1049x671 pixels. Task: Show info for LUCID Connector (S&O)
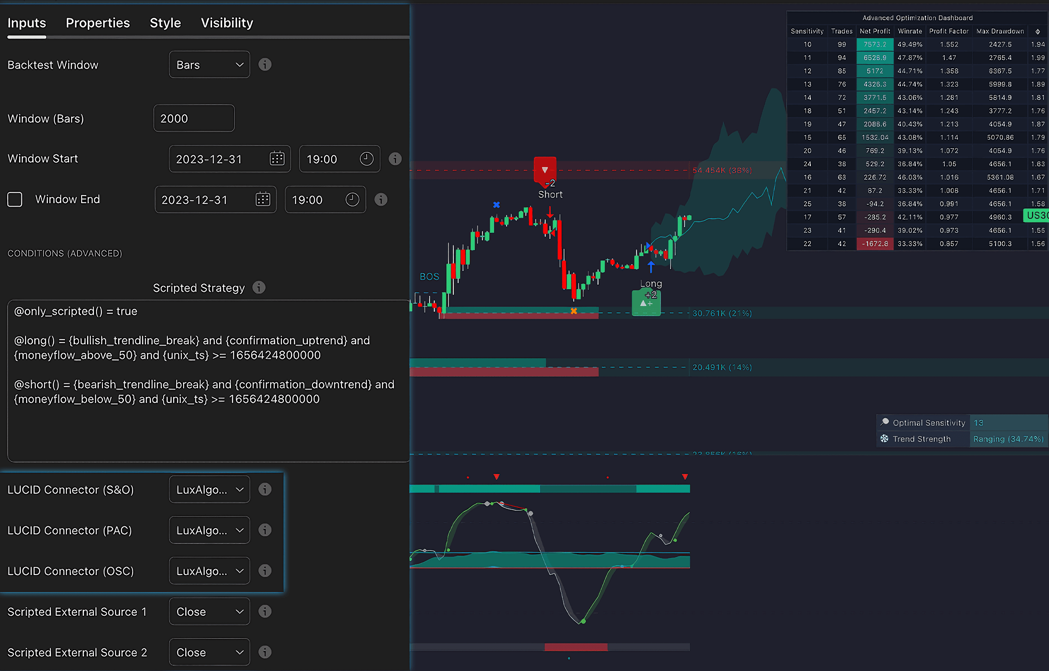(265, 489)
